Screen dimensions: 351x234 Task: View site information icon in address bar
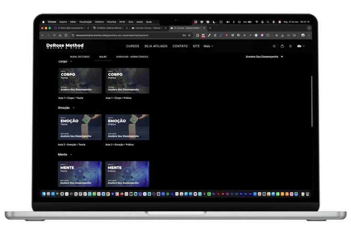[x=73, y=35]
